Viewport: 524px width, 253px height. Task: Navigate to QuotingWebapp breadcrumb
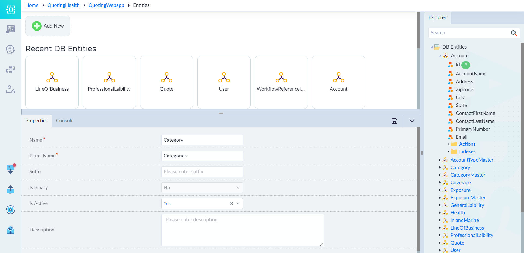point(106,5)
